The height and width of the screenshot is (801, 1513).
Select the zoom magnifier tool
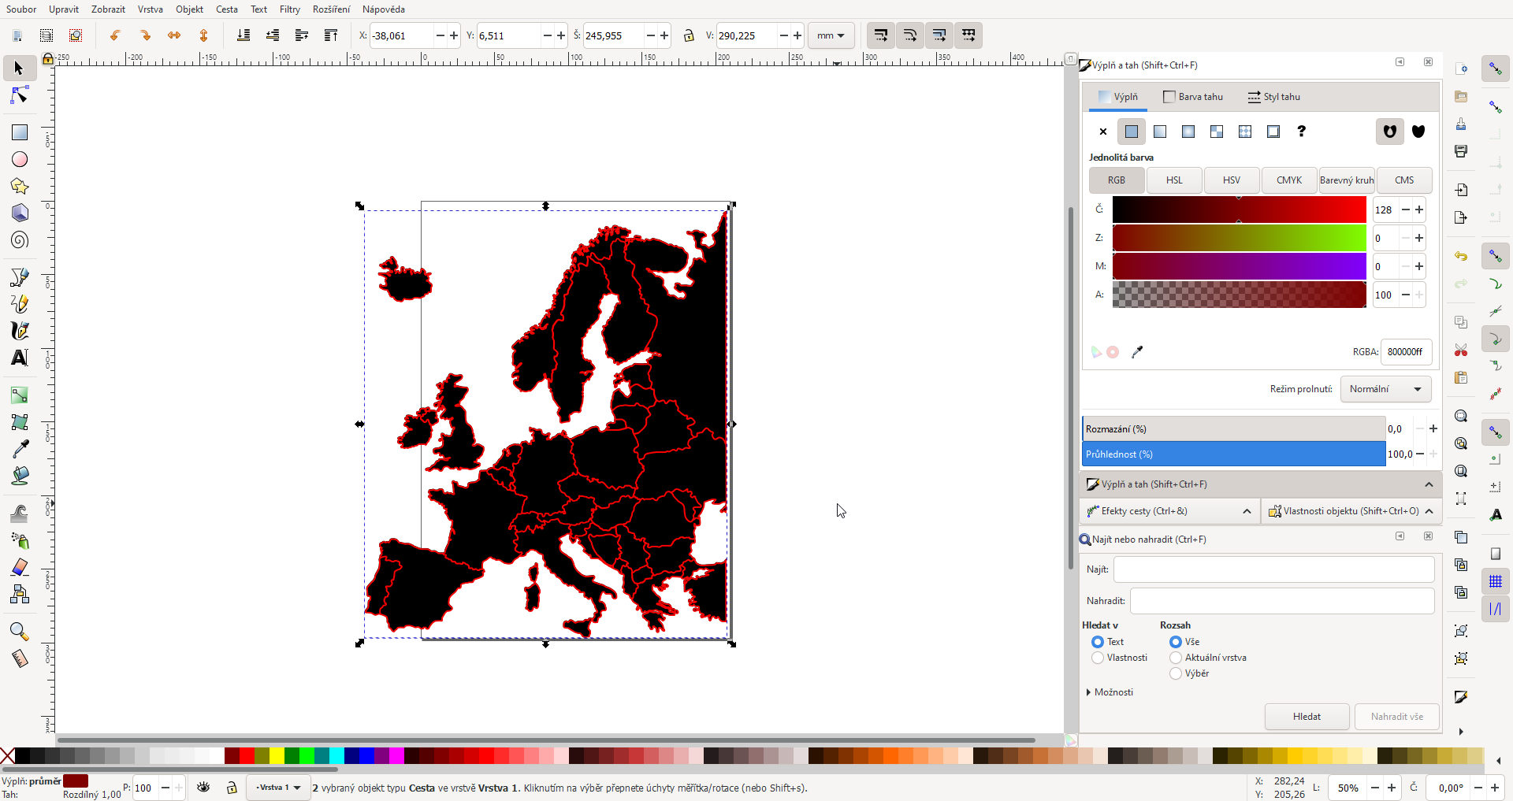coord(19,632)
